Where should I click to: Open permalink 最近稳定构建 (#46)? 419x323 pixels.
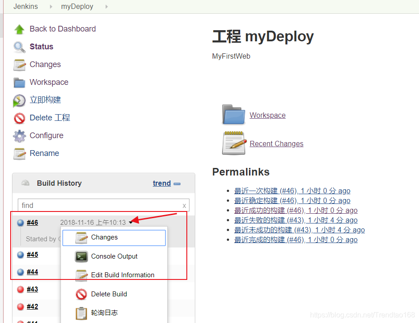[292, 201]
